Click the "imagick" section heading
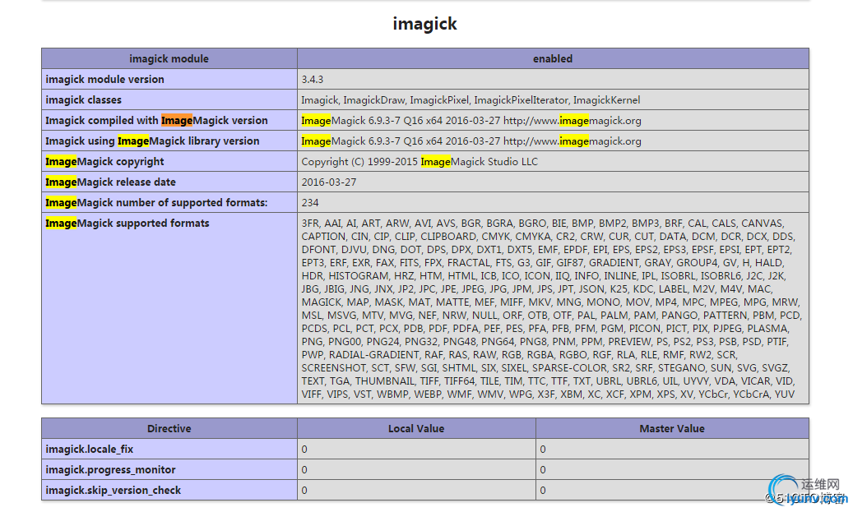 coord(425,24)
